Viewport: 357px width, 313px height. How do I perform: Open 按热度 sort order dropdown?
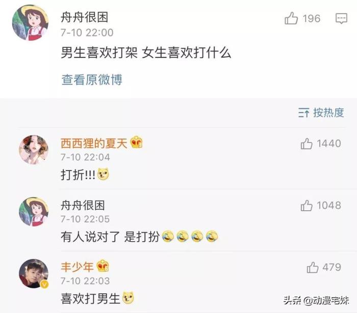coord(321,112)
